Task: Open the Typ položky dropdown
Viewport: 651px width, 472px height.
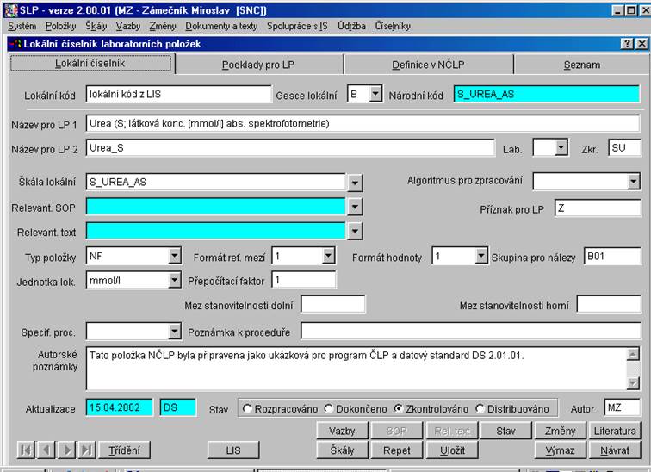Action: point(174,256)
